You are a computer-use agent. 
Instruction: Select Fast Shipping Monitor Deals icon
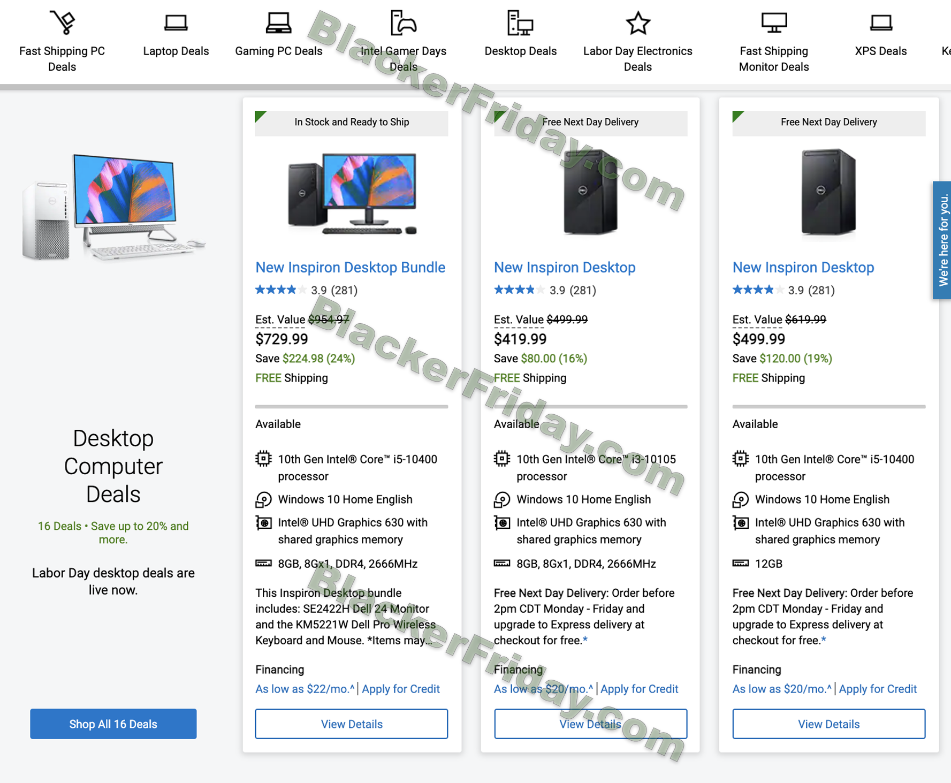pos(774,23)
